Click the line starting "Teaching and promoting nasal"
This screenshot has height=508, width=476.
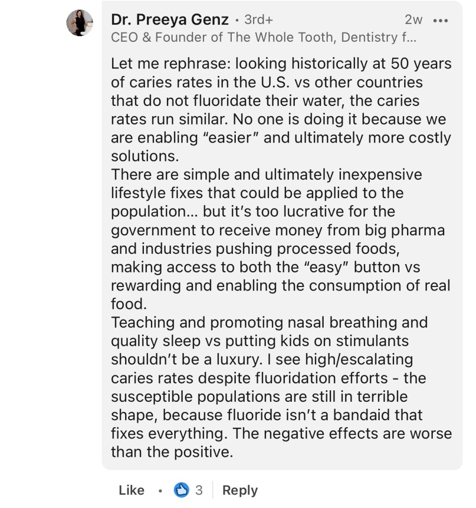(x=269, y=322)
